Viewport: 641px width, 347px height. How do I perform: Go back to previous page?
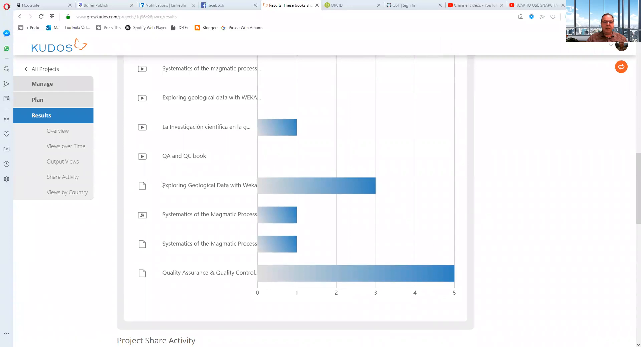[20, 16]
